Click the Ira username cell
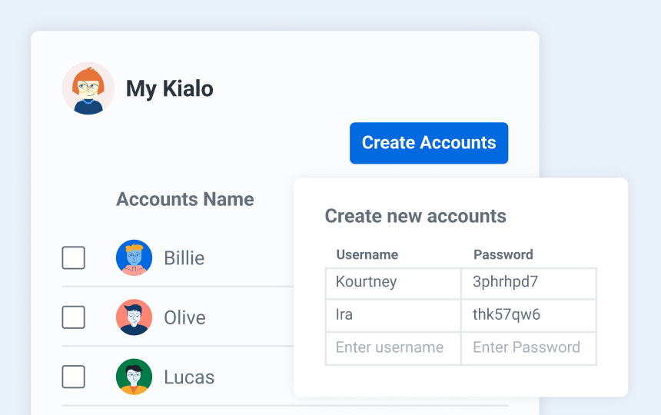Viewport: 661px width, 415px height. click(393, 316)
